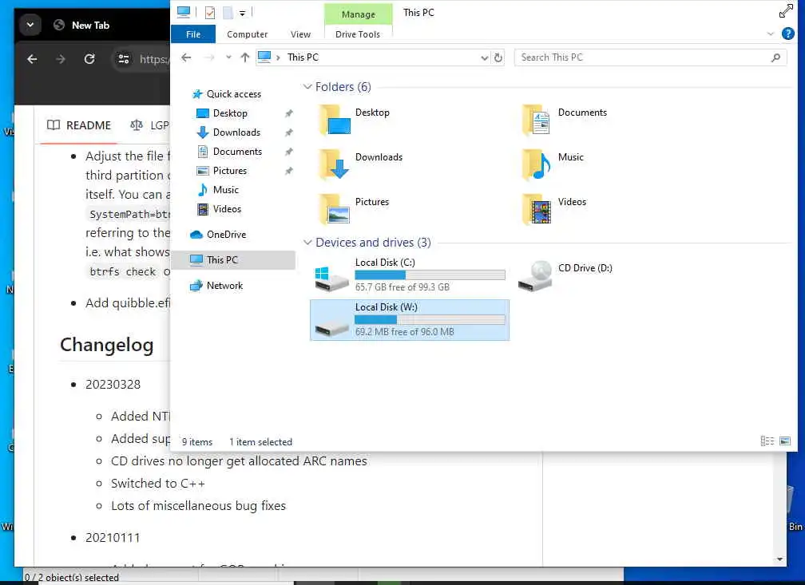Click the '9 items' status bar text
Image resolution: width=805 pixels, height=585 pixels.
pos(197,442)
